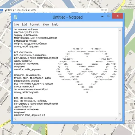
Task: Click the grid icon in background bar
Action: 102,10
